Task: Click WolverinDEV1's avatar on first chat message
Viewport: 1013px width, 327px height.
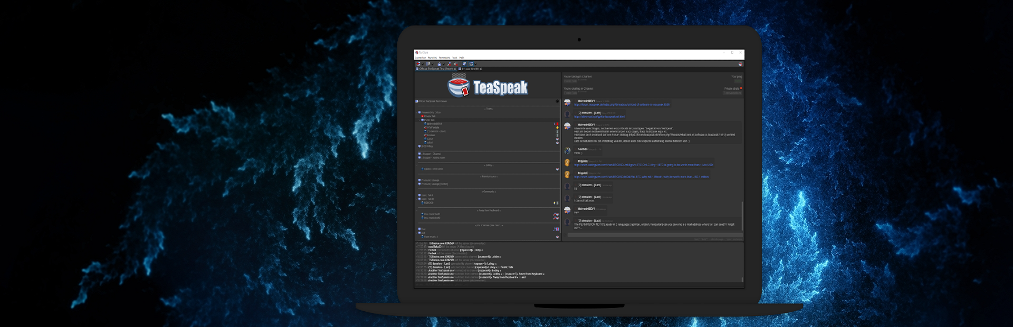Action: [567, 102]
